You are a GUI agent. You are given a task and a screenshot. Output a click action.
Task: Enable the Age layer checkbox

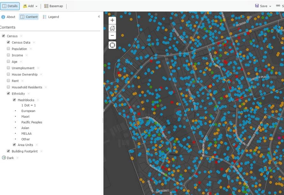click(x=8, y=61)
